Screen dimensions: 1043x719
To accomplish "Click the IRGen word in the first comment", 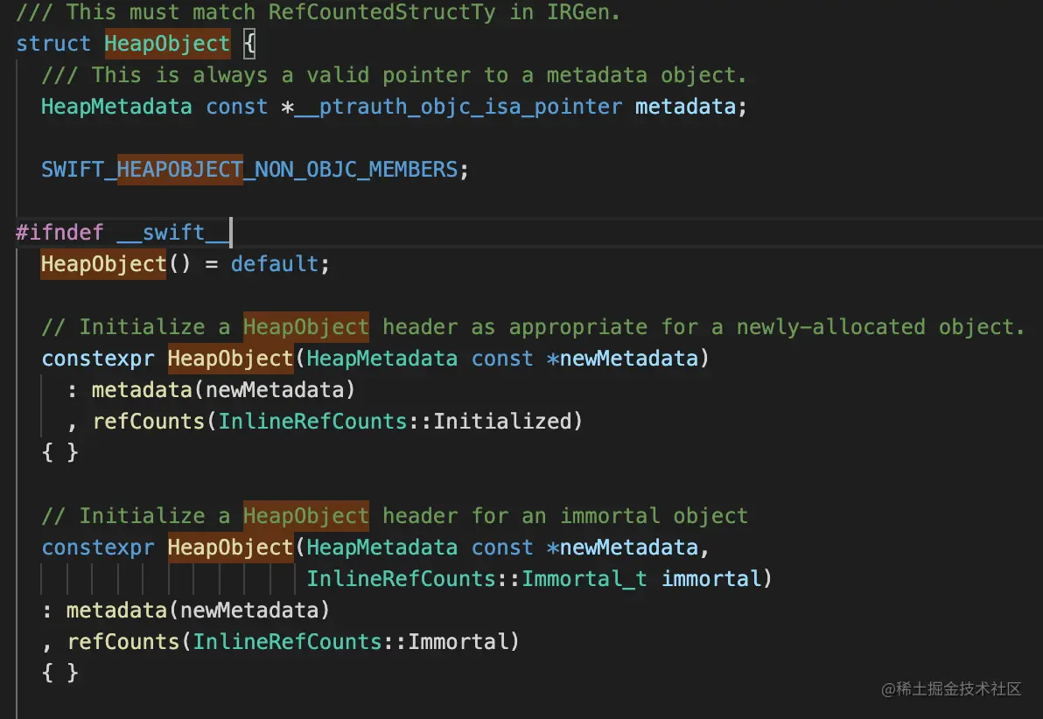I will pyautogui.click(x=577, y=12).
